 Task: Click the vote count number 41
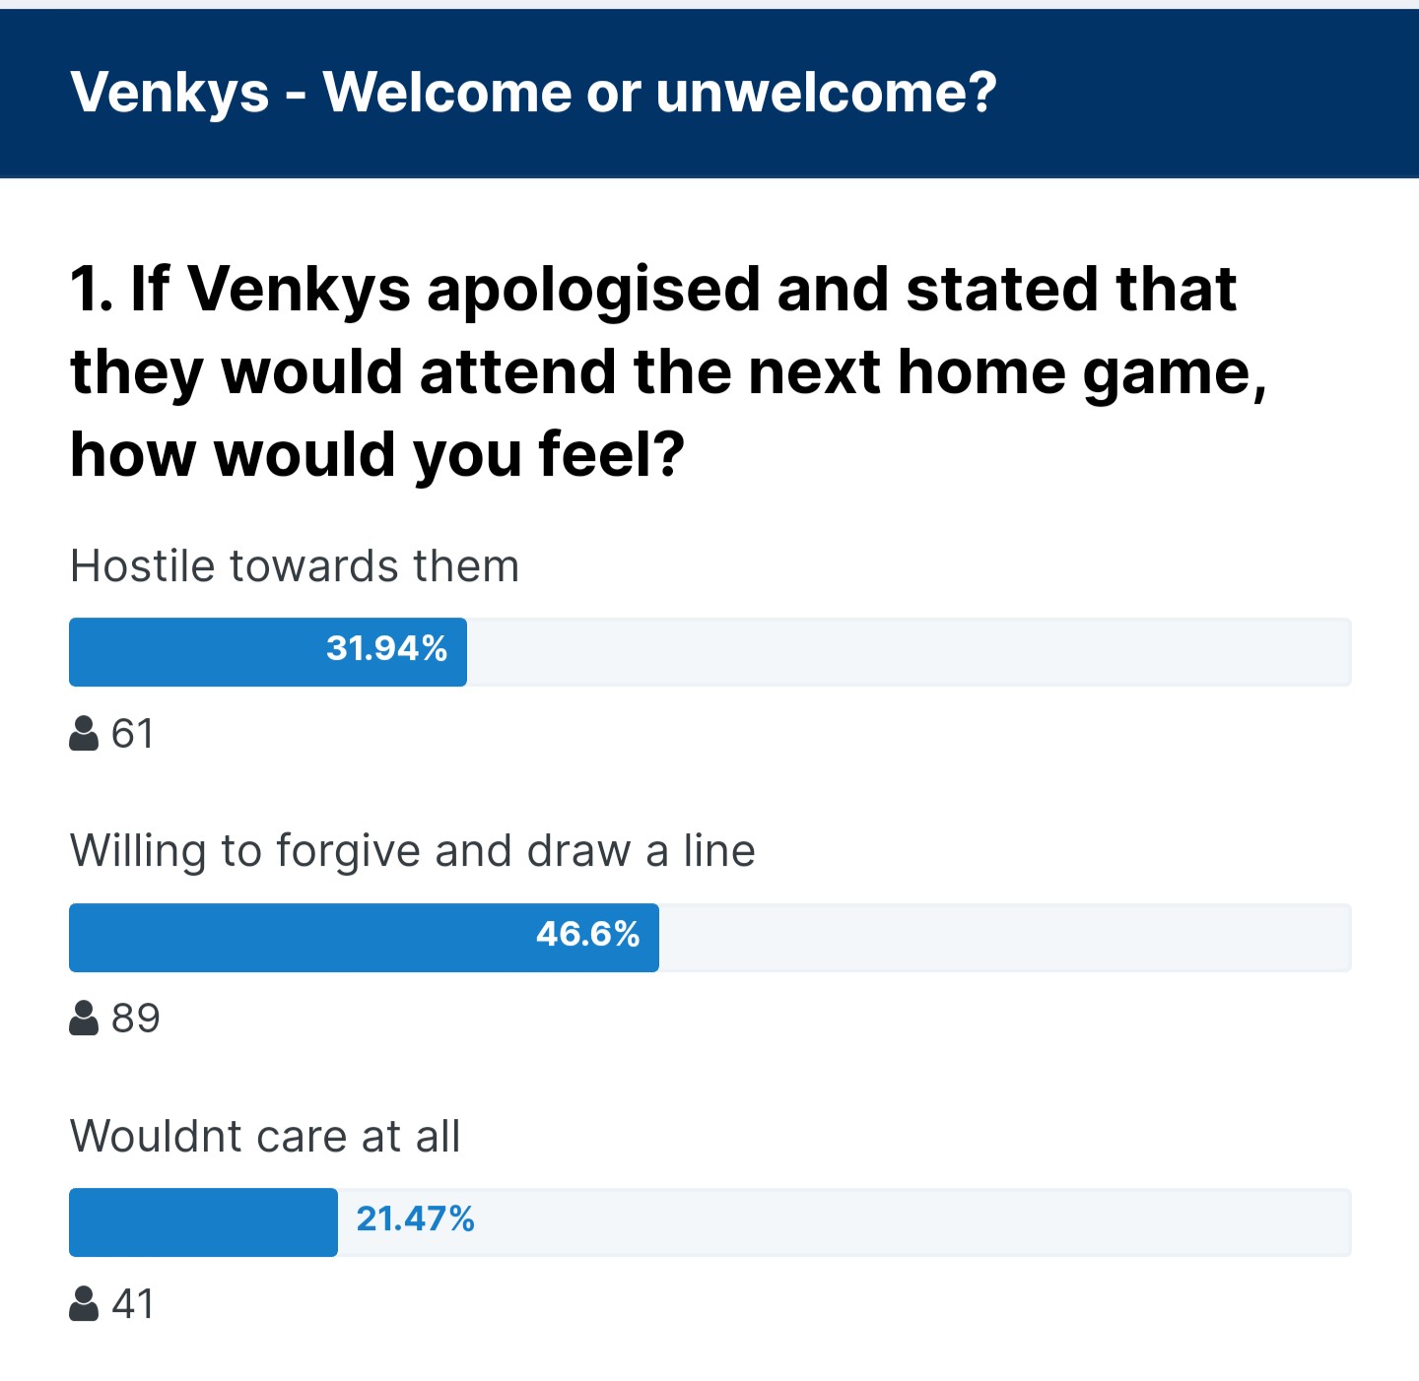pyautogui.click(x=133, y=1304)
